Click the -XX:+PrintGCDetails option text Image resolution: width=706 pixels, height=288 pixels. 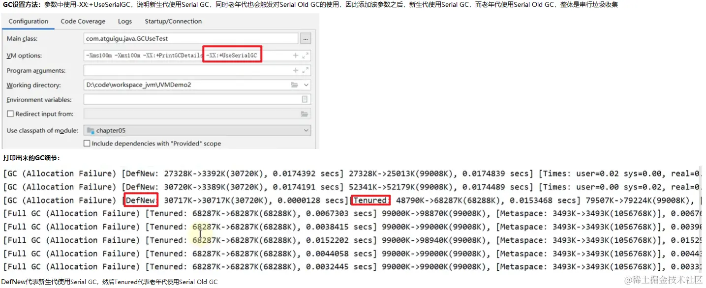[173, 56]
